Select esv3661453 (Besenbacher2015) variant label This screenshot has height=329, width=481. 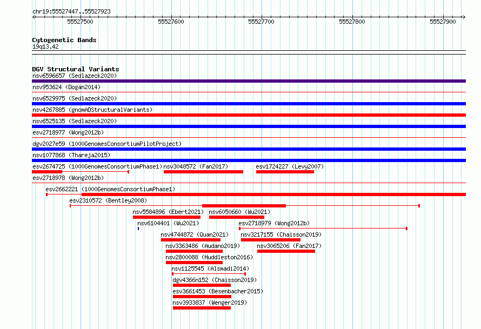(x=218, y=291)
